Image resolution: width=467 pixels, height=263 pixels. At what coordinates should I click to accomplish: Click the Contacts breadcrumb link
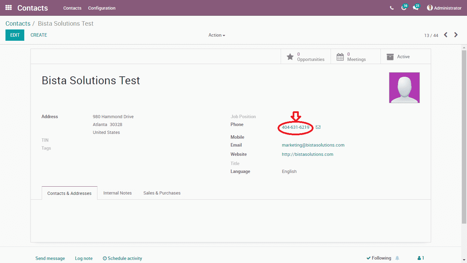[x=18, y=24]
